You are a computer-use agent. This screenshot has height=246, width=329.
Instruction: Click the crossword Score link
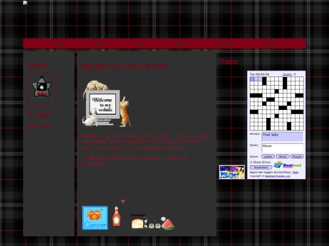point(288,74)
